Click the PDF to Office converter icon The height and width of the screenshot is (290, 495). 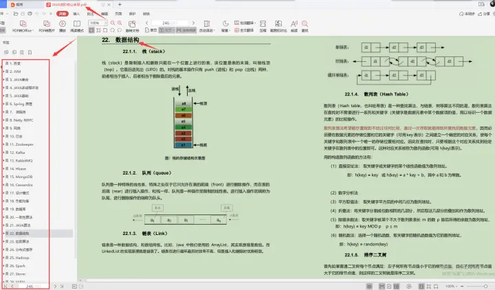coord(23,23)
